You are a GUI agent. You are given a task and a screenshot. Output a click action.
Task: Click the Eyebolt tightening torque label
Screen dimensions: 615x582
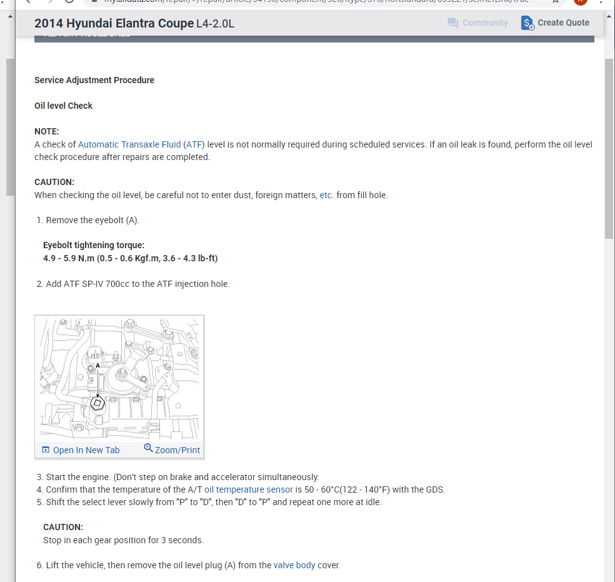pos(94,245)
